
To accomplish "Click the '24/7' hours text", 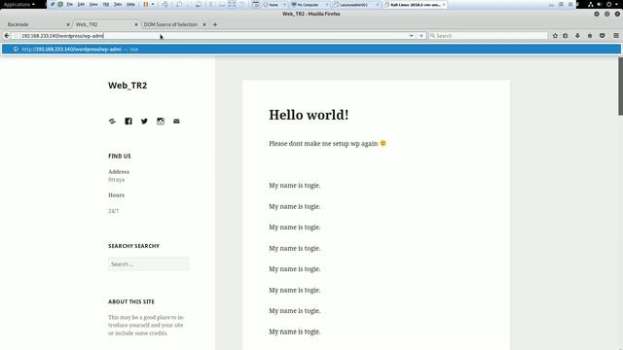I will pyautogui.click(x=113, y=211).
